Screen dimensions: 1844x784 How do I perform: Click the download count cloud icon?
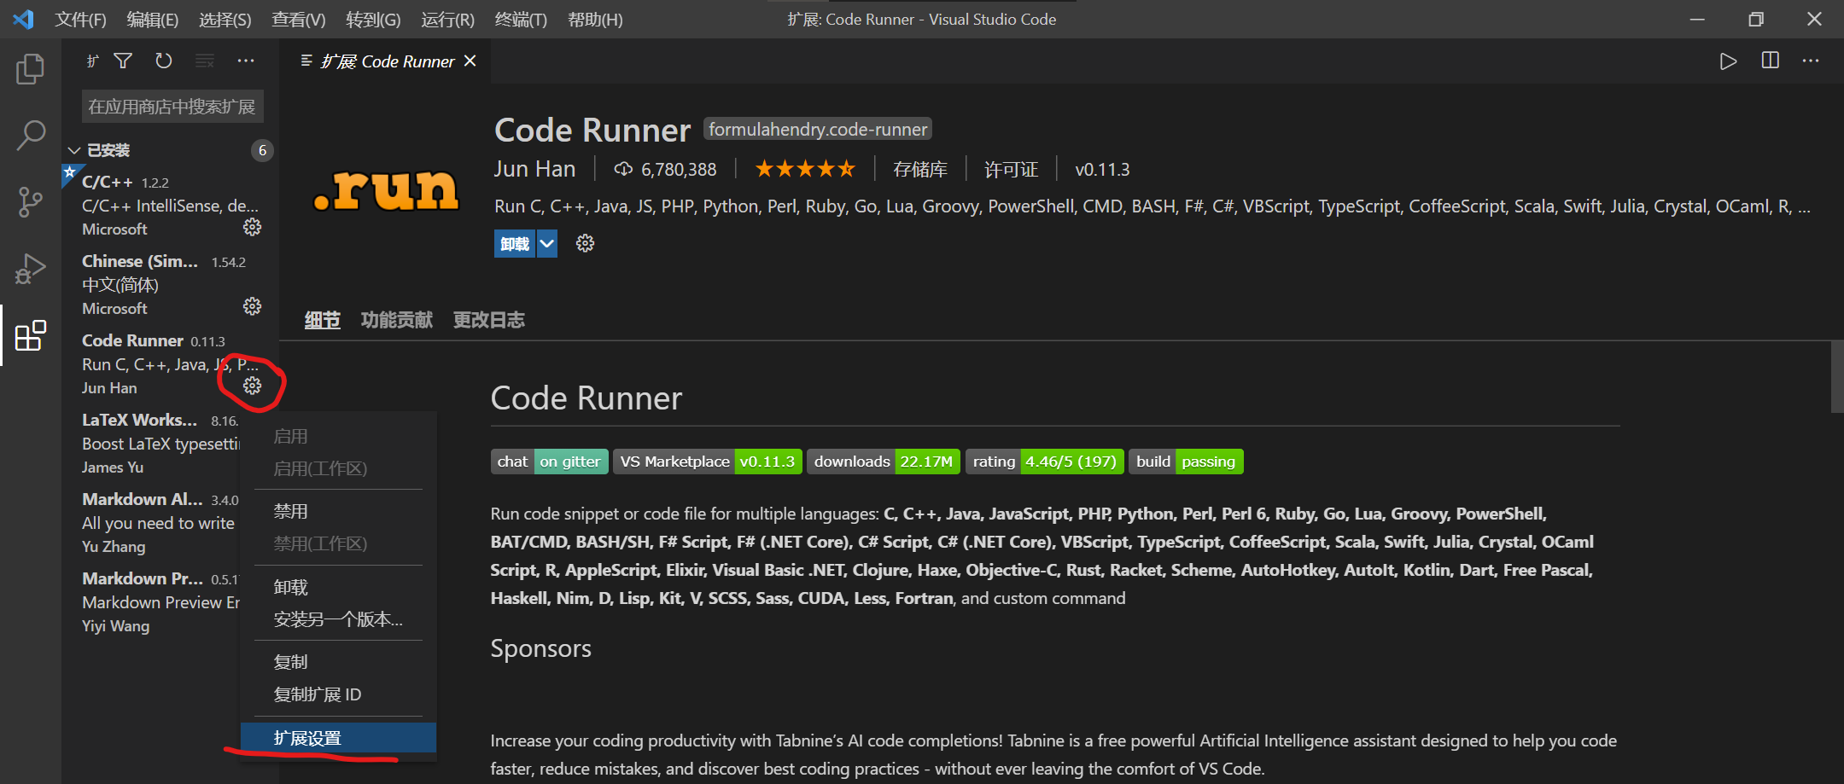[623, 169]
